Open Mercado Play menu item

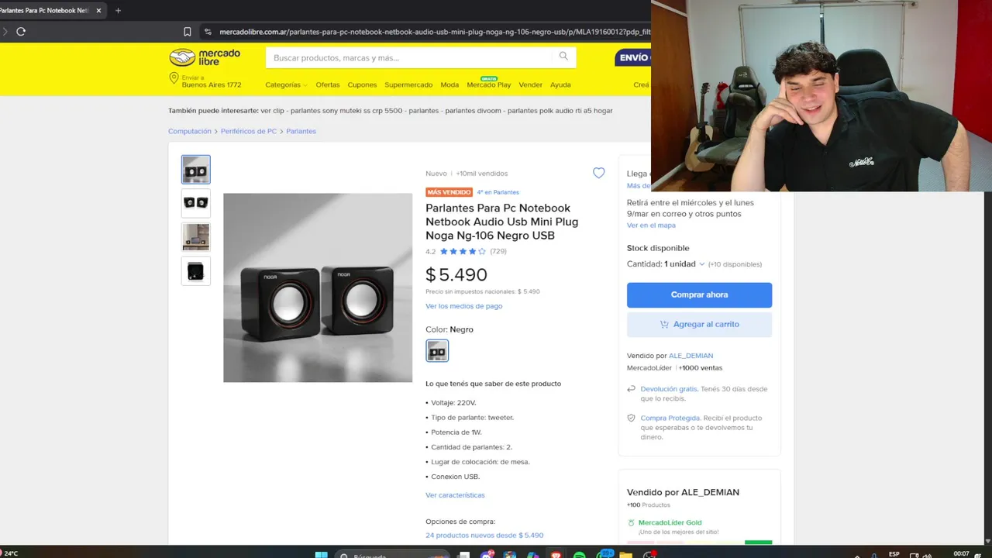tap(488, 84)
